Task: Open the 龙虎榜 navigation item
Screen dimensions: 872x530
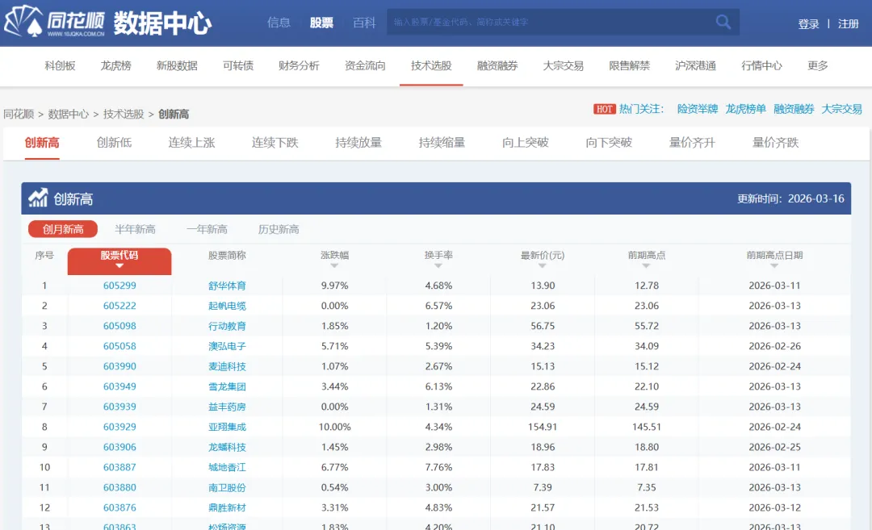Action: click(x=115, y=65)
